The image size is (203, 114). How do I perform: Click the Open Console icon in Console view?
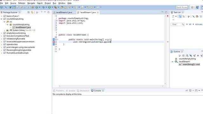point(196,91)
